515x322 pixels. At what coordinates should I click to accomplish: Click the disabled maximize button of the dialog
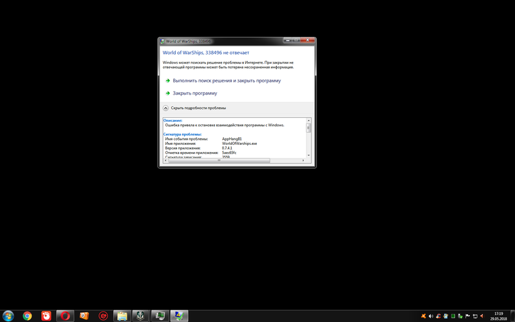[296, 40]
